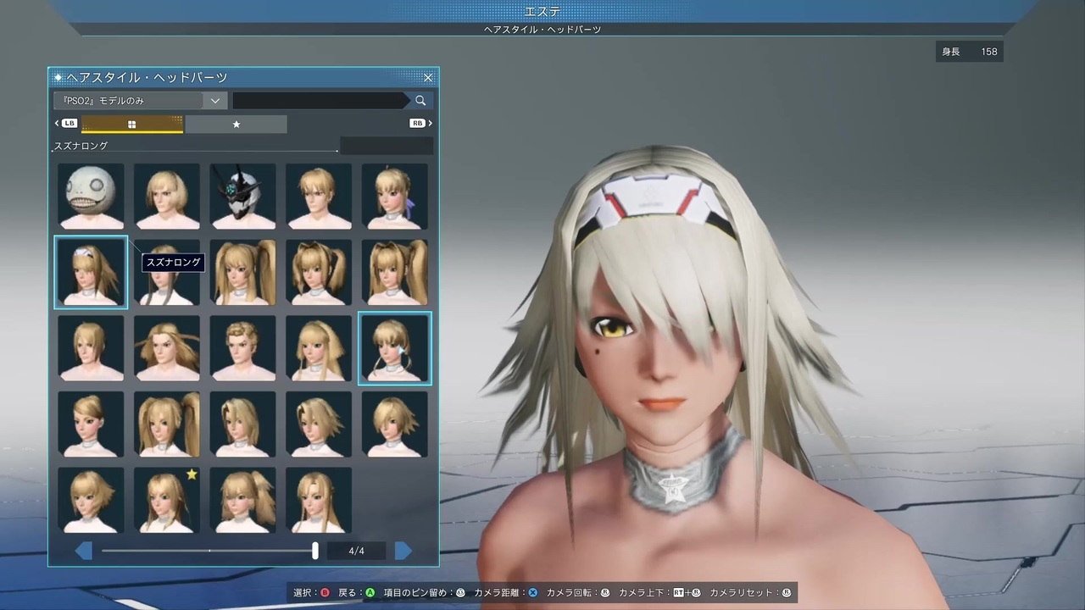This screenshot has height=610, width=1085.
Task: Go to next page with right arrow
Action: click(x=403, y=551)
